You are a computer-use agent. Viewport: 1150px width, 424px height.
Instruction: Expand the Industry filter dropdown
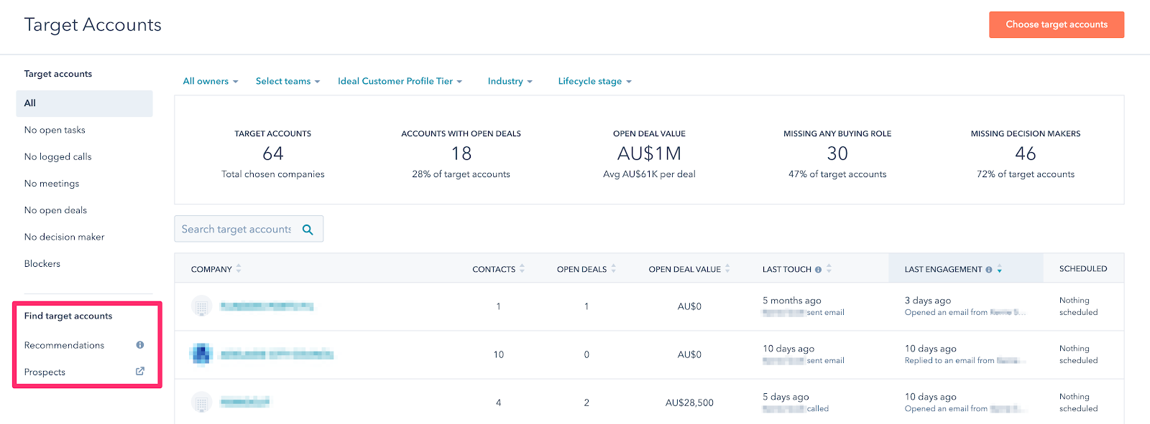click(x=510, y=82)
